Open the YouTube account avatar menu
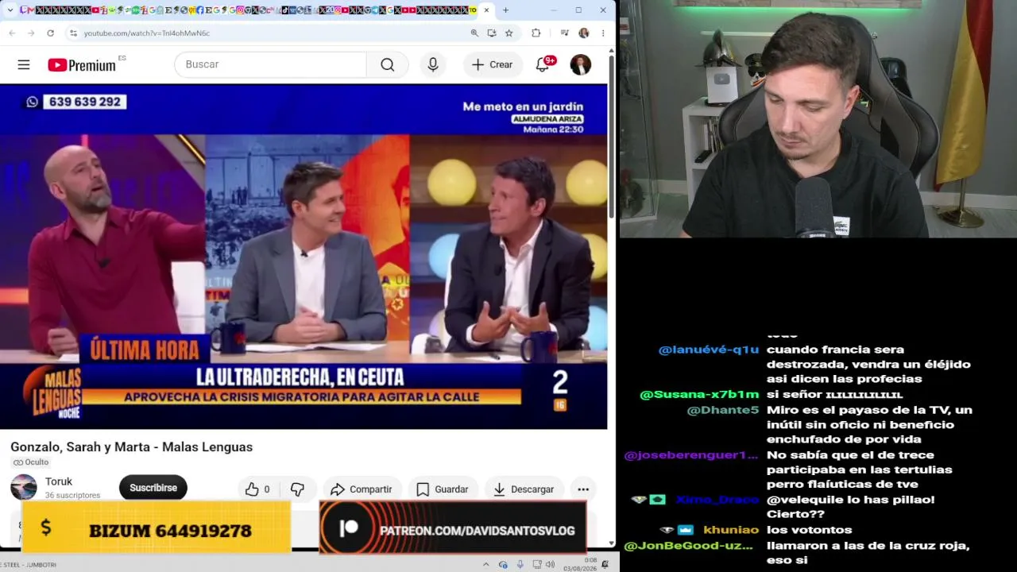1017x572 pixels. tap(581, 64)
